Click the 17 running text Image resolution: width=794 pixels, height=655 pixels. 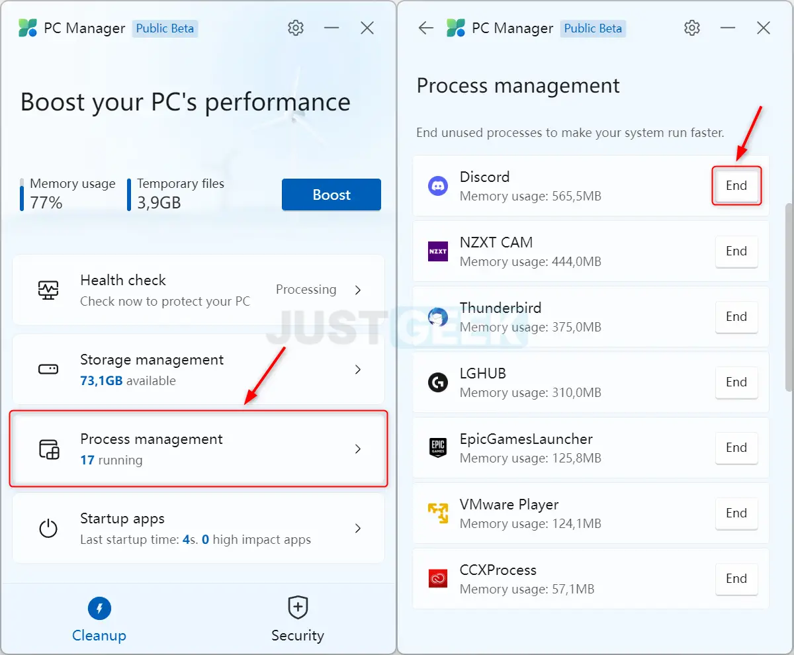111,460
